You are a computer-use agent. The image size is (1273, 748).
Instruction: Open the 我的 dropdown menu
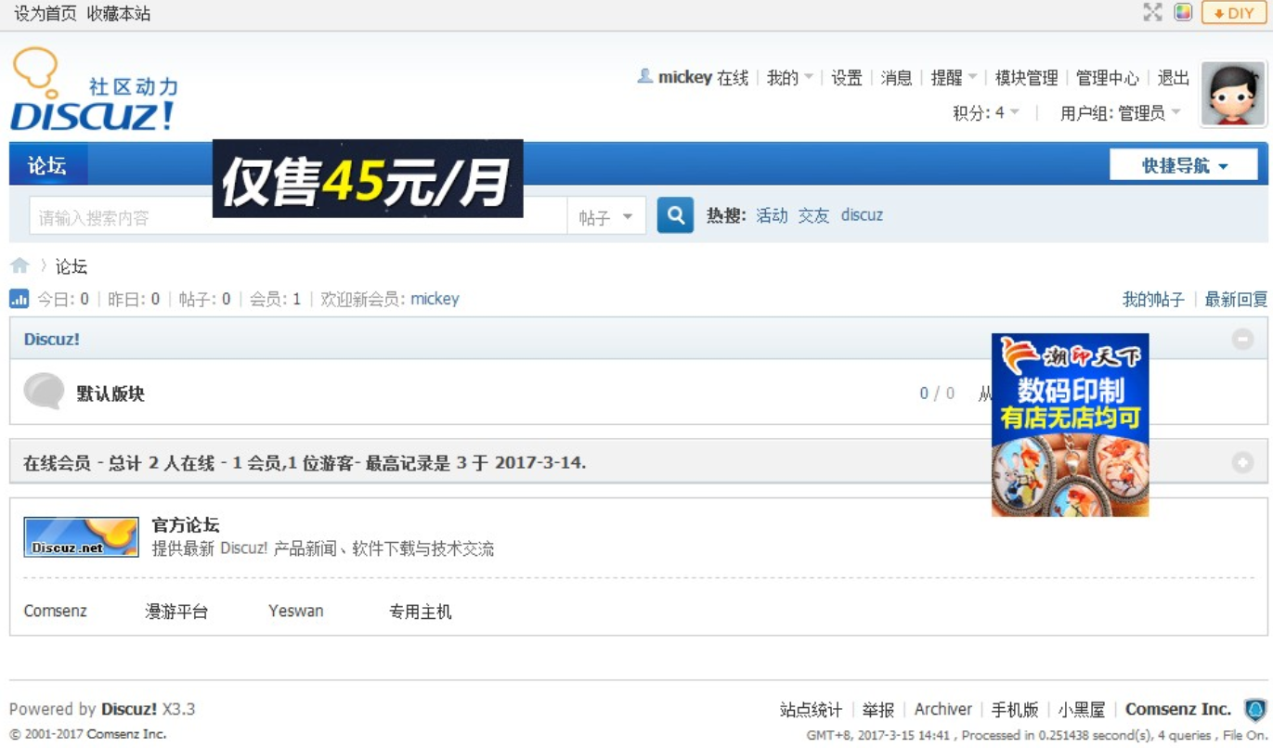[x=789, y=78]
